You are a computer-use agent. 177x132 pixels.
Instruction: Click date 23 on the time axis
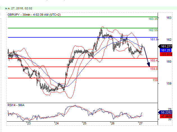click(x=29, y=123)
